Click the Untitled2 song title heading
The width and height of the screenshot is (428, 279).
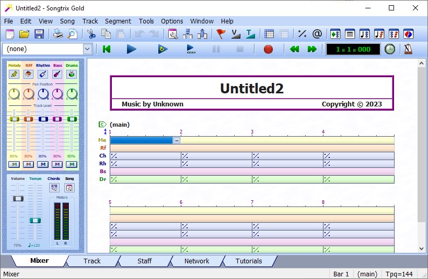(x=252, y=88)
